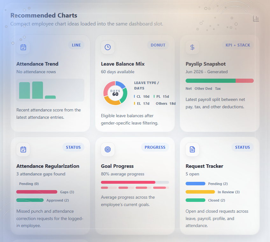The image size is (270, 242).
Task: Click the Tax legend label
Action: click(x=218, y=89)
